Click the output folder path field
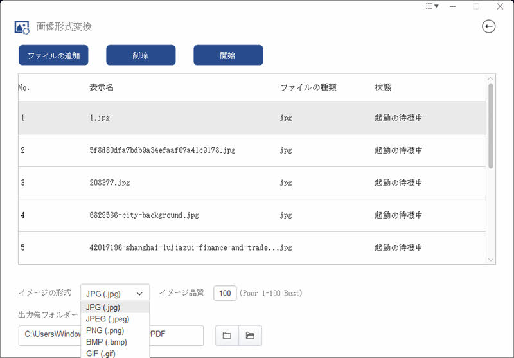The image size is (514, 358). (x=177, y=336)
